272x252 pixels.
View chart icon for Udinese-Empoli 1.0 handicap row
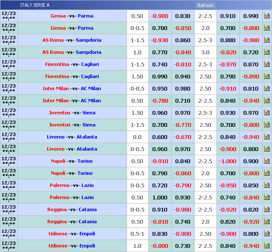[x=267, y=246]
